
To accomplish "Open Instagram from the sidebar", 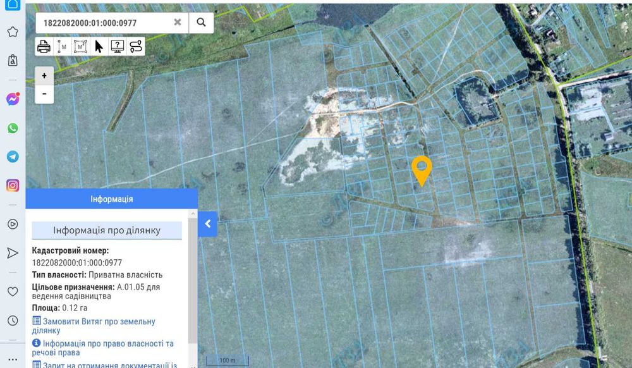I will pos(13,185).
